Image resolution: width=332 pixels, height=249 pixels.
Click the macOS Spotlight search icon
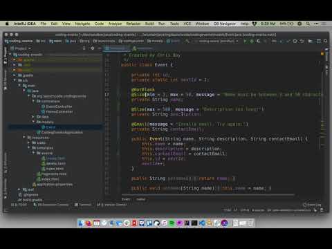point(308,24)
